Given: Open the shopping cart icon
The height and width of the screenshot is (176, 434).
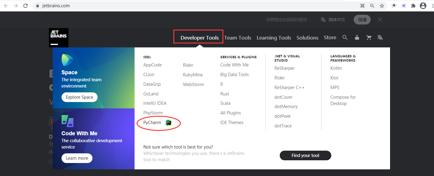Looking at the screenshot, I should tap(369, 37).
